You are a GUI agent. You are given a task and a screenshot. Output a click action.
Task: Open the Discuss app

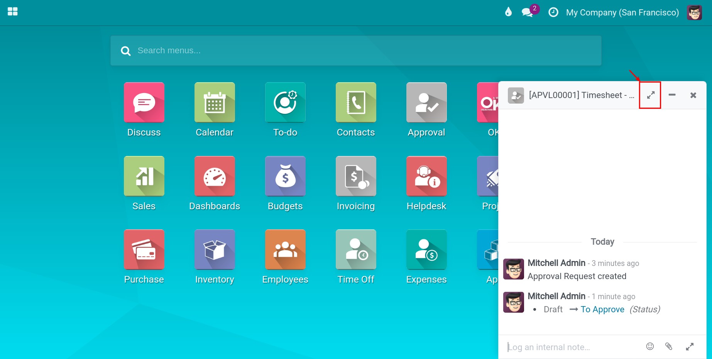144,103
